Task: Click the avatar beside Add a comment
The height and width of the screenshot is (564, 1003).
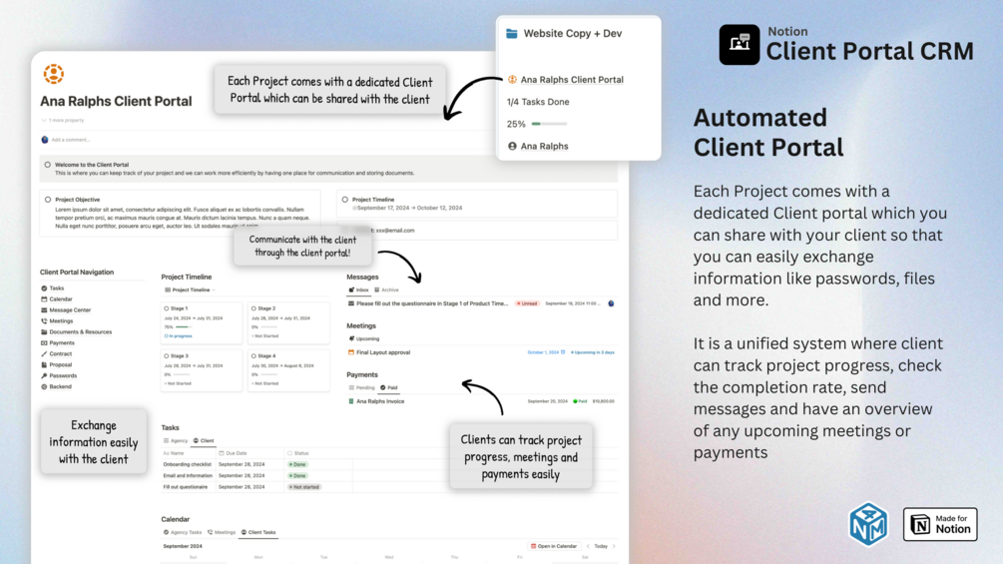Action: pos(45,140)
